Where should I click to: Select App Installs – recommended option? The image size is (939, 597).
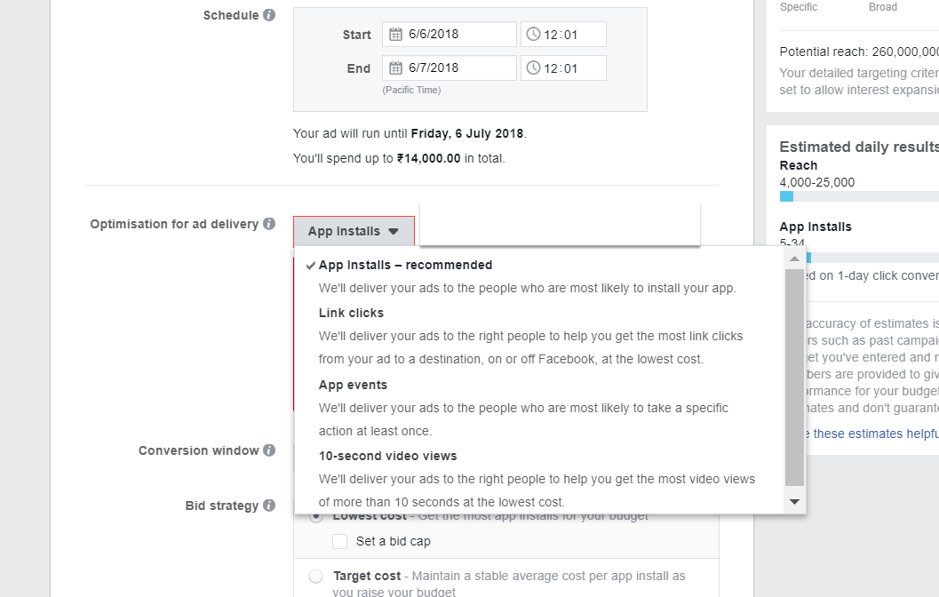tap(405, 265)
